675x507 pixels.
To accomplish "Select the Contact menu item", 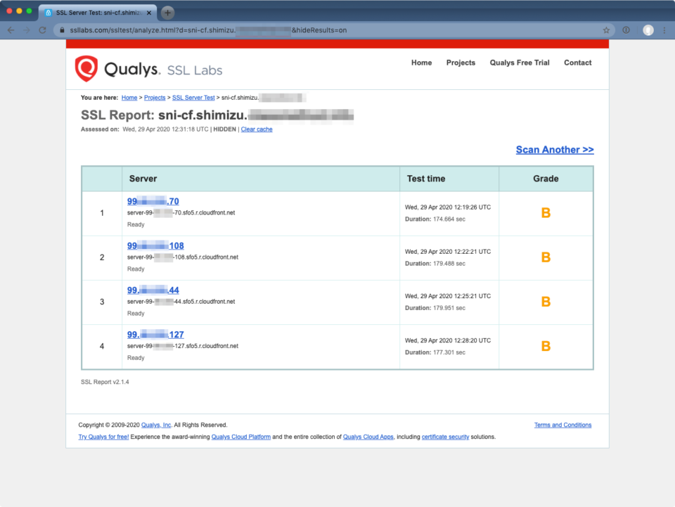I will click(x=577, y=63).
